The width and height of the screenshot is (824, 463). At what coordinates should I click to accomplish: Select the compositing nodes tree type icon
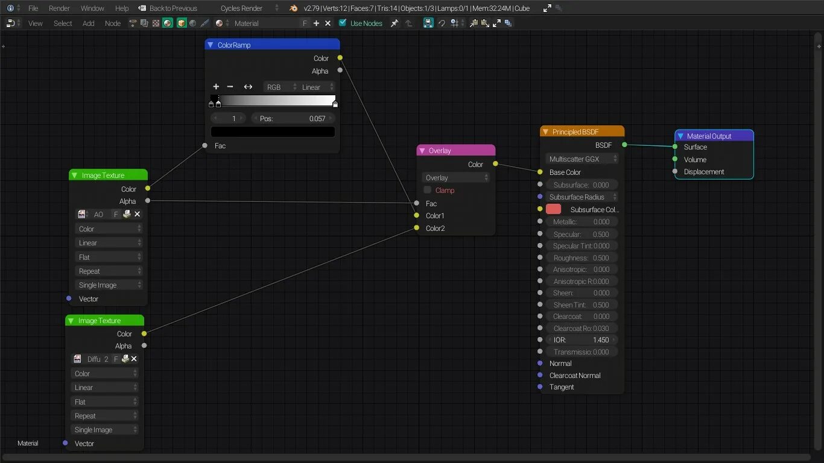[144, 24]
